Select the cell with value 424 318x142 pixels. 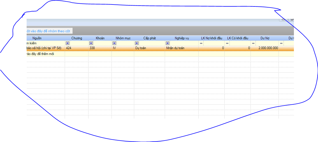(x=76, y=48)
